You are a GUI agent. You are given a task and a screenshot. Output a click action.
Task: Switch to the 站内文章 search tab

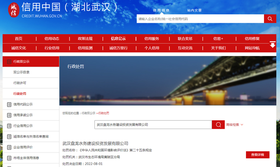[194, 10]
